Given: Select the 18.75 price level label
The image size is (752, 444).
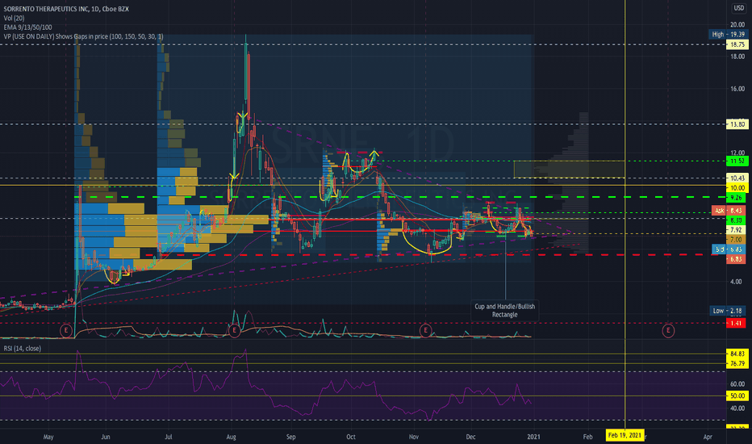Looking at the screenshot, I should [x=737, y=44].
